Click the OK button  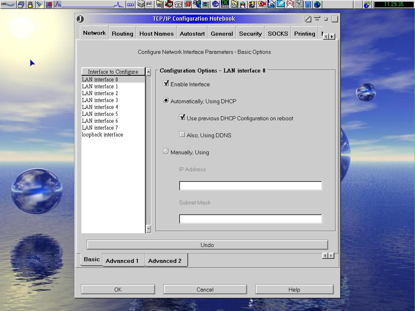(x=118, y=289)
